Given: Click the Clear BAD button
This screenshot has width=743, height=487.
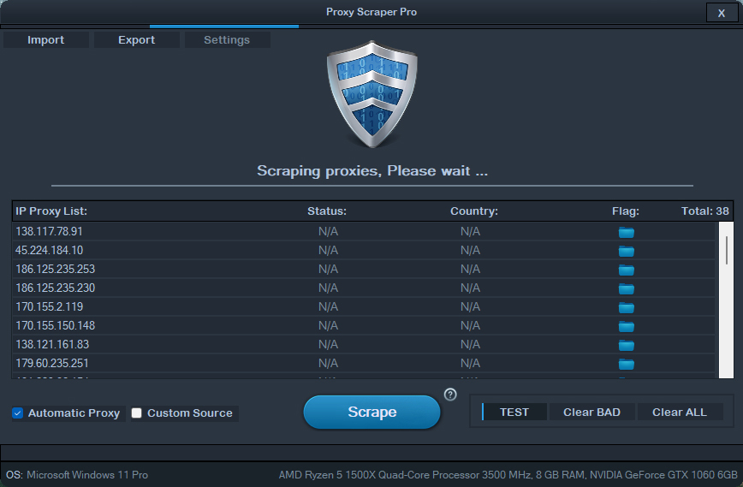Looking at the screenshot, I should tap(591, 413).
